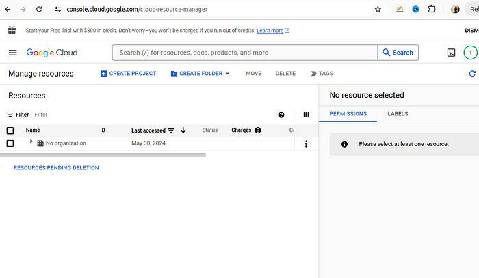Screen dimensions: 479x278
Task: Open the Google Cloud navigation hamburger menu
Action: click(13, 53)
